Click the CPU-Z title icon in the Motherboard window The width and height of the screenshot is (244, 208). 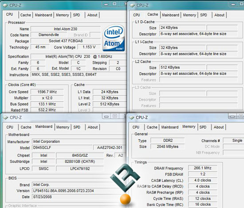point(5,118)
